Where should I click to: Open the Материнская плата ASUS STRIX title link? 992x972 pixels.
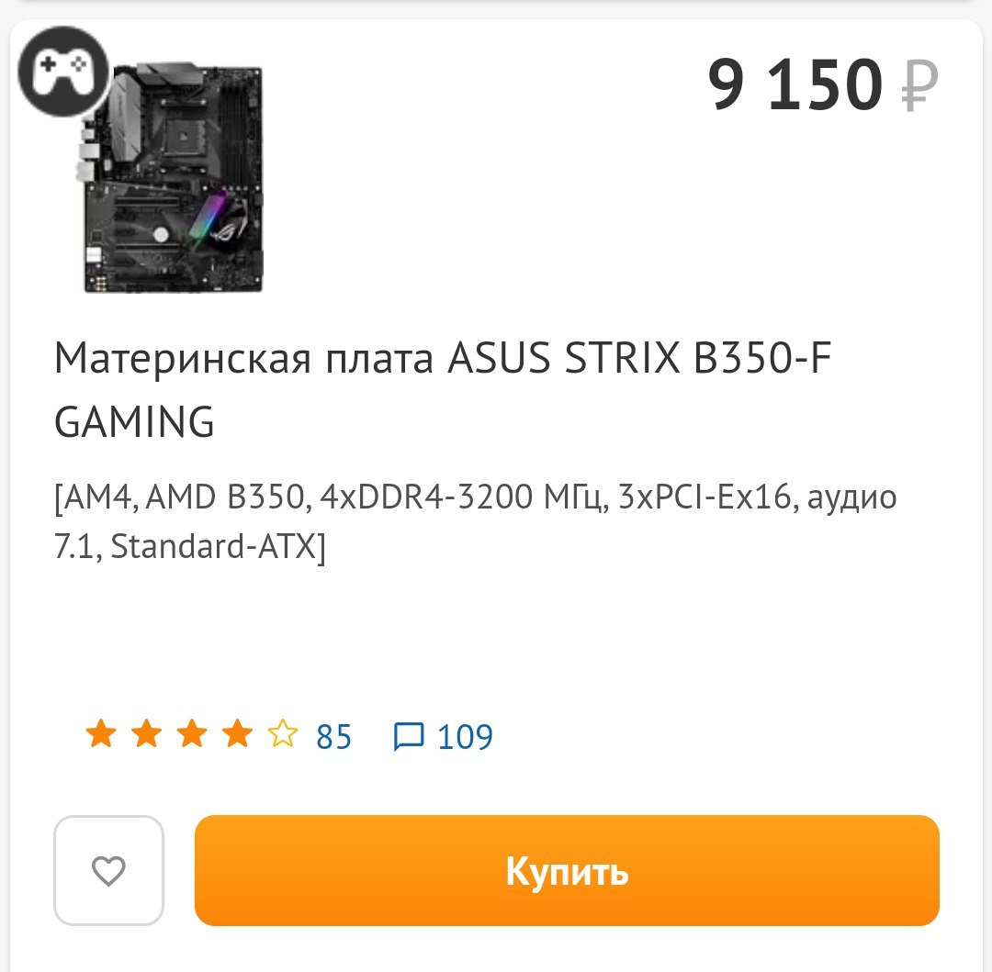[x=443, y=389]
